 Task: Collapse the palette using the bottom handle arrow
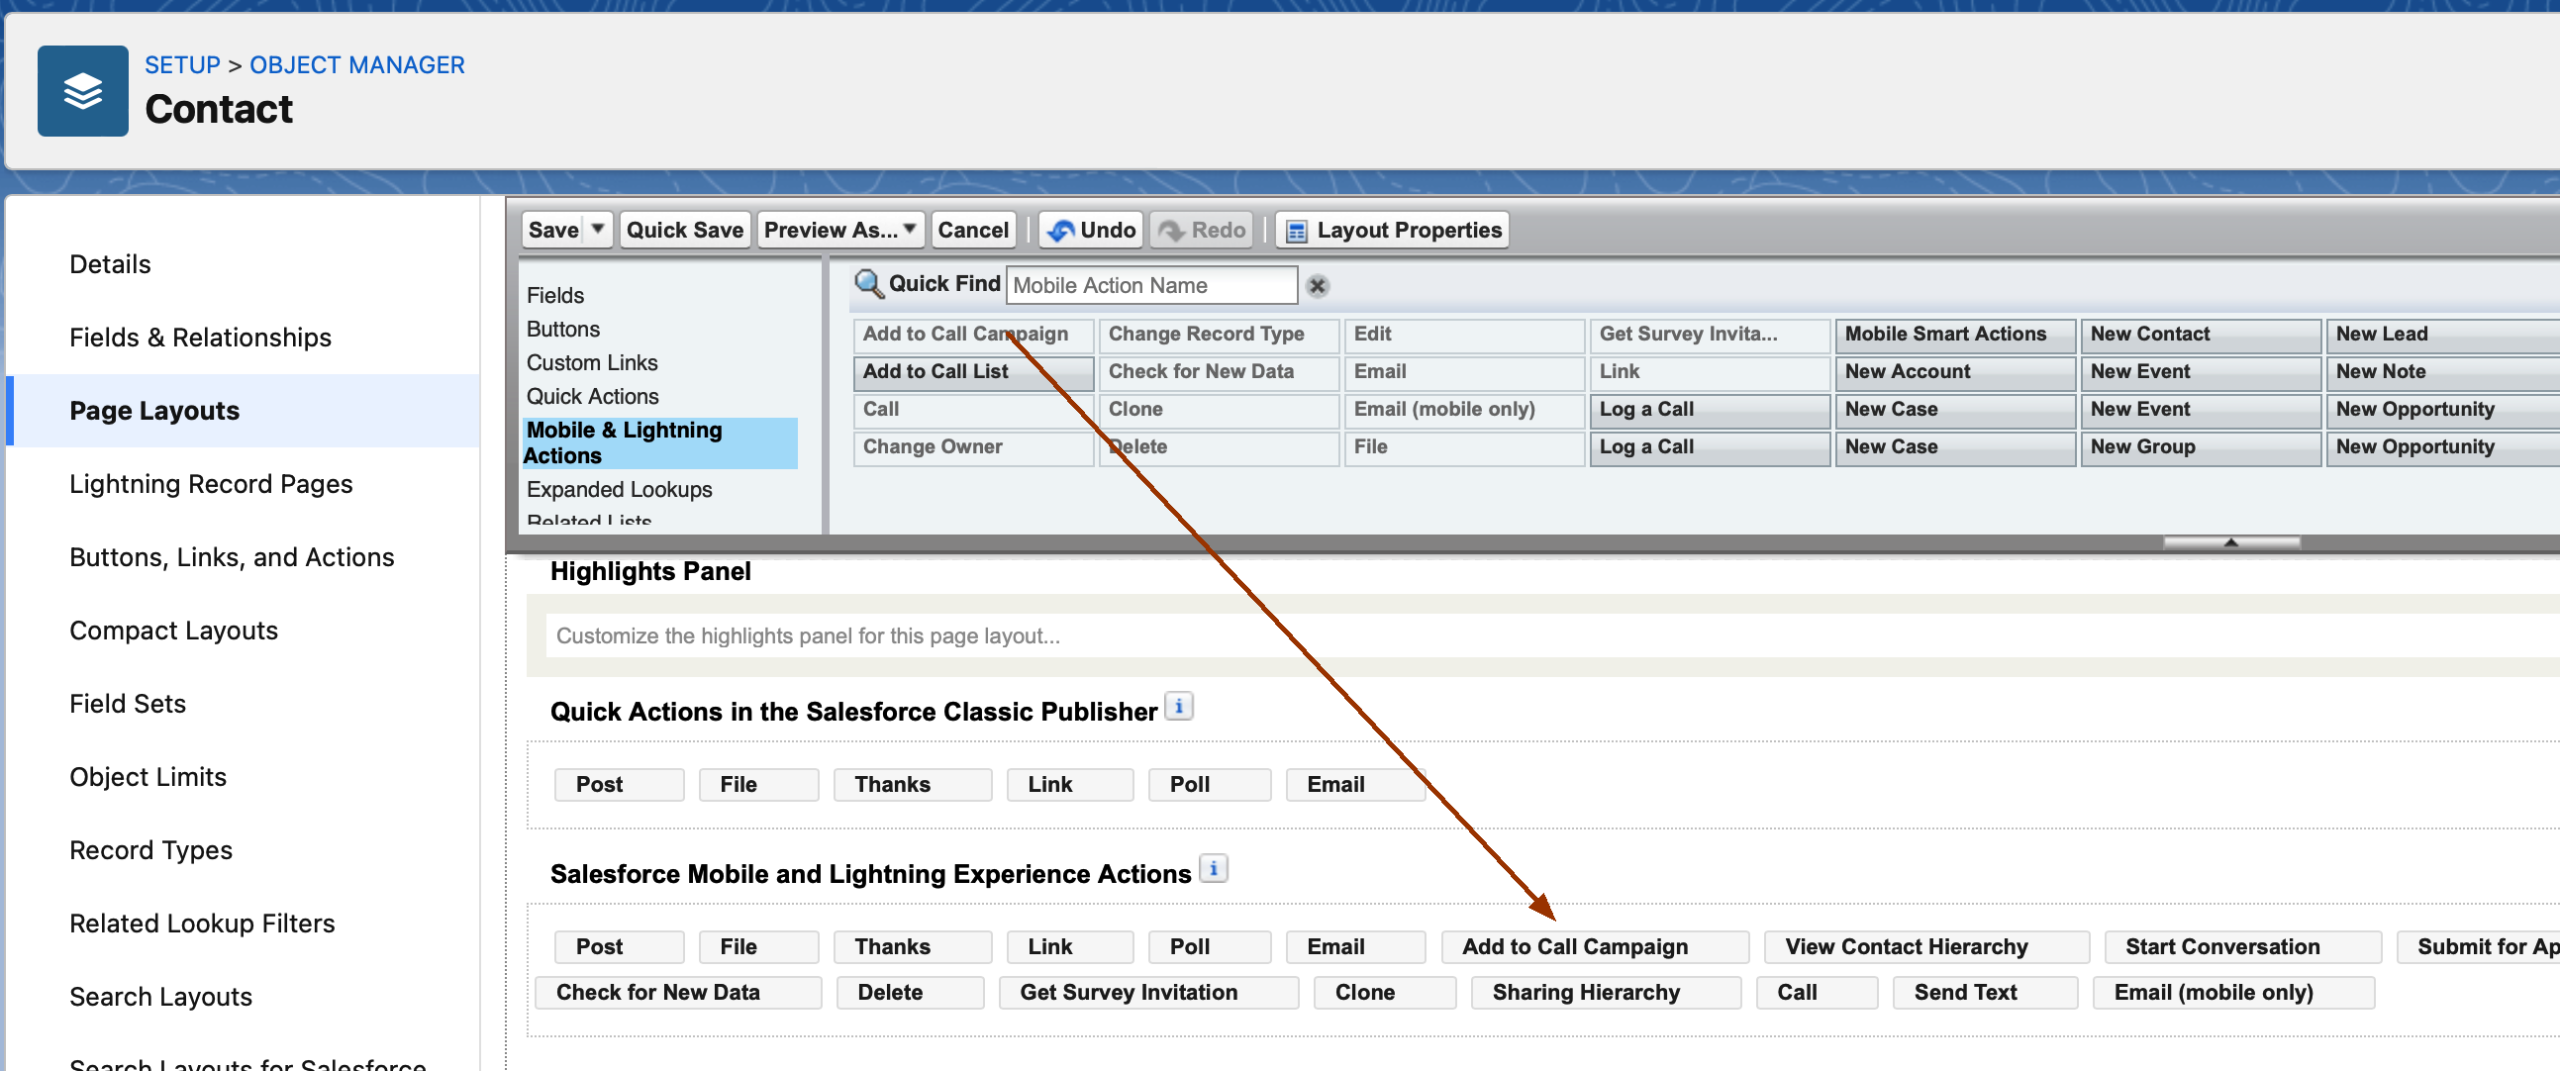[2231, 542]
